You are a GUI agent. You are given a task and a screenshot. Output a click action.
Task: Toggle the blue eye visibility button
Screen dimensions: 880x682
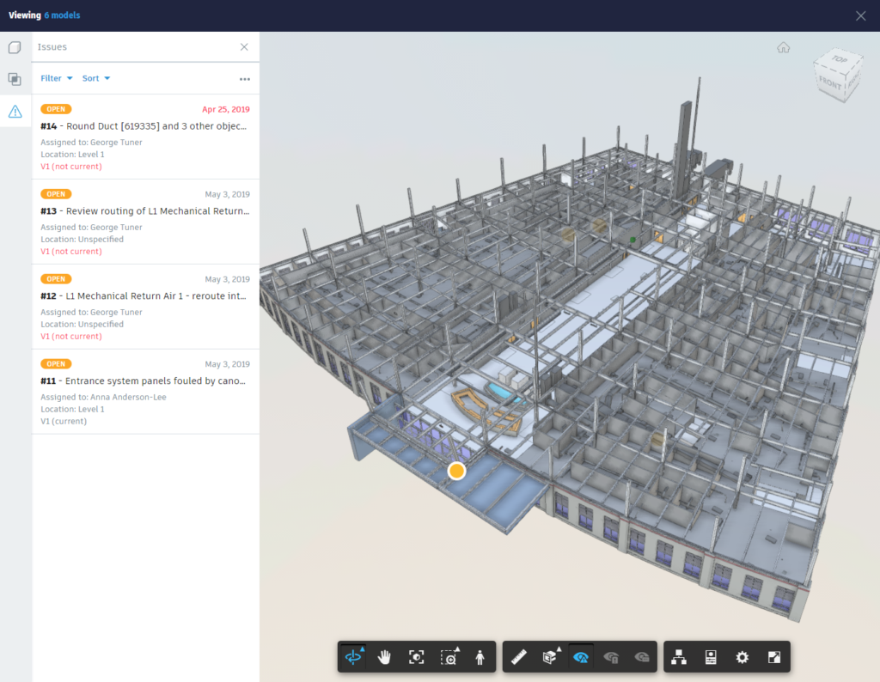581,657
